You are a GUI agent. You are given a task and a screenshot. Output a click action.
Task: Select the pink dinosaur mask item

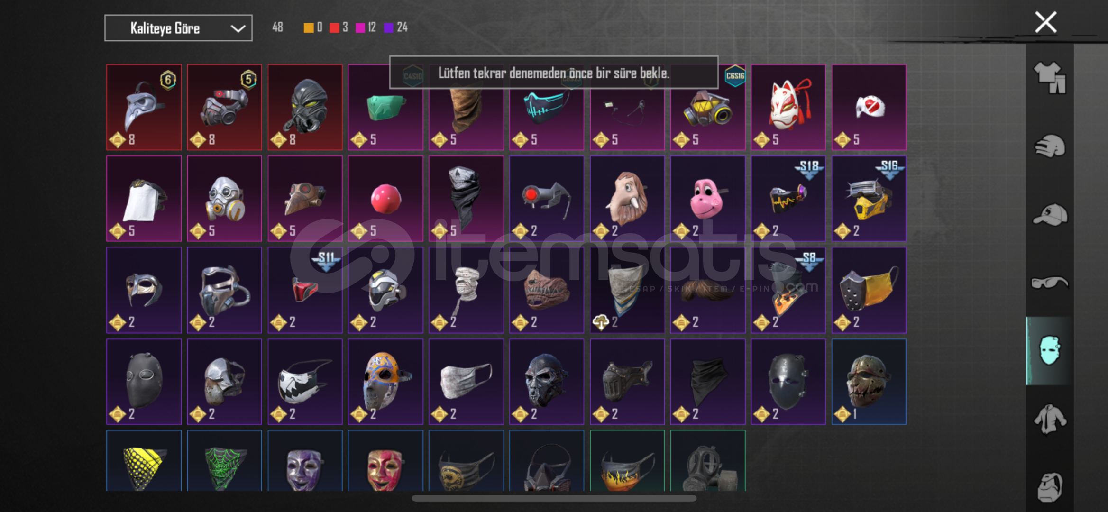707,199
